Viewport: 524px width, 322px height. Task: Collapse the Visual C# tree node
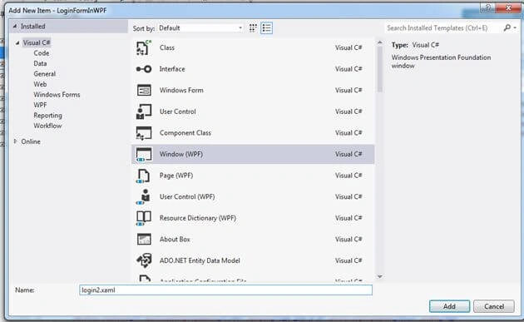17,42
